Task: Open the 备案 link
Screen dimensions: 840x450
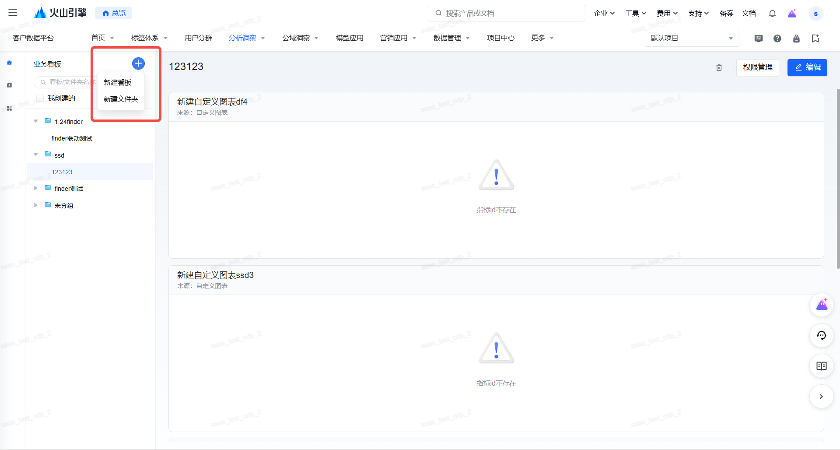Action: point(726,13)
